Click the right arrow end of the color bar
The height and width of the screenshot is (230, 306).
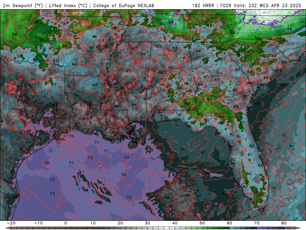pyautogui.click(x=299, y=228)
